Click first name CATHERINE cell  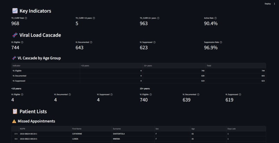click(91, 134)
